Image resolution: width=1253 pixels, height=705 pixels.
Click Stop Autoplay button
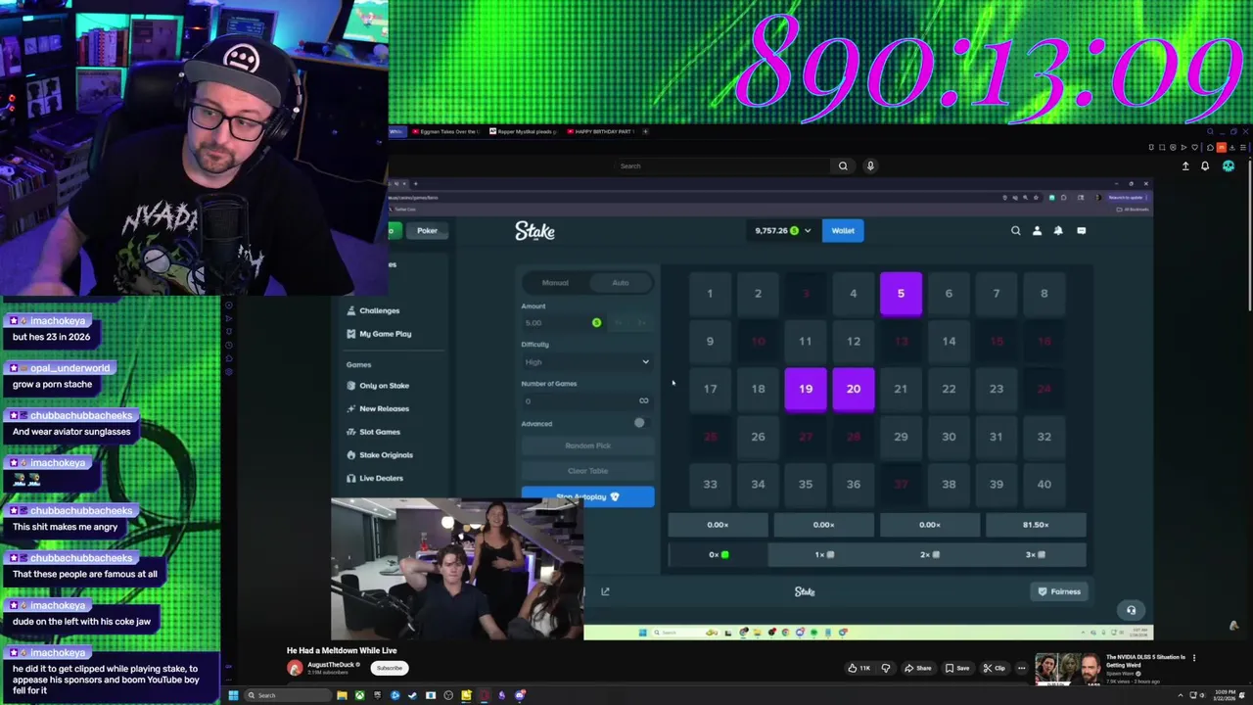click(x=587, y=496)
